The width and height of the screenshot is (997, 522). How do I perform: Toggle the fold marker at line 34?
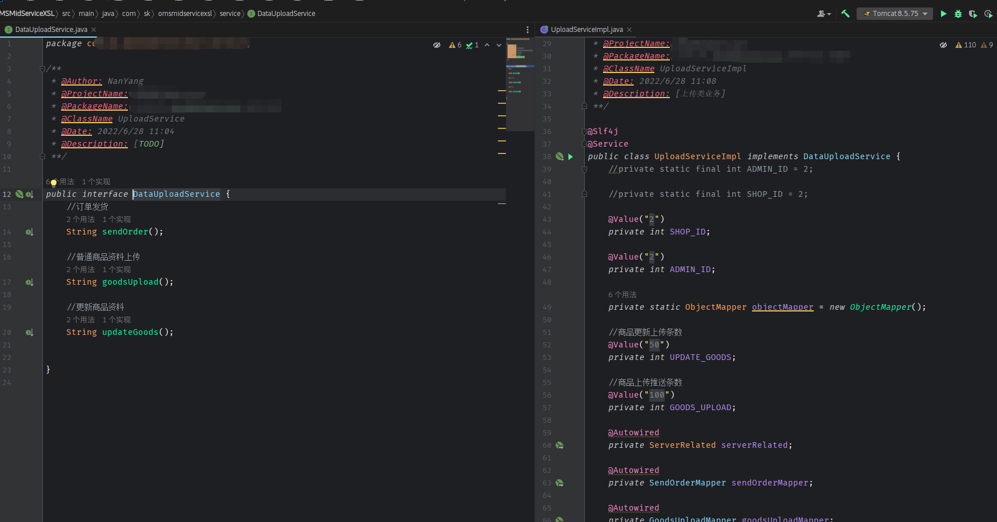584,106
